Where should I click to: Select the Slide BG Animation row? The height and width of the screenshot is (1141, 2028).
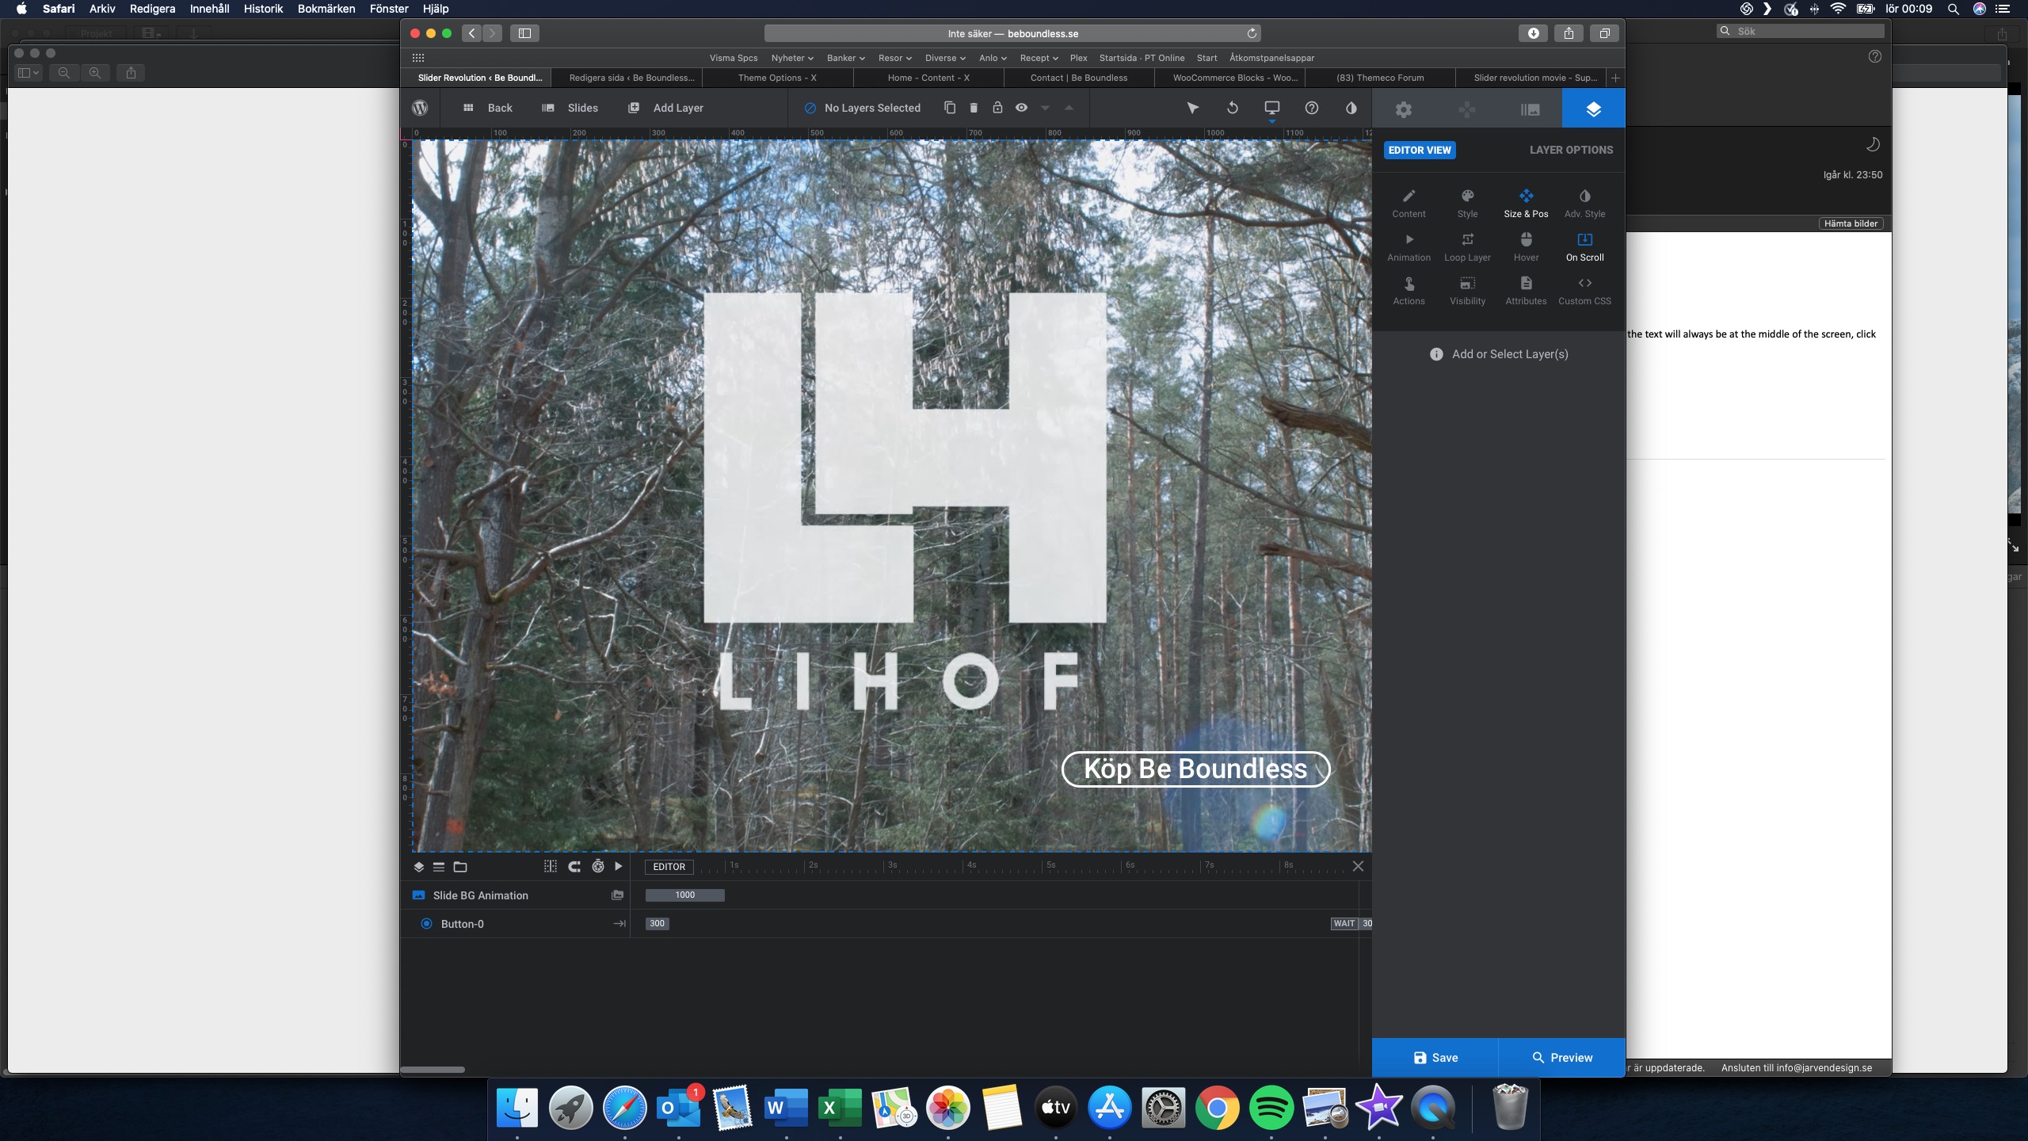pos(515,895)
